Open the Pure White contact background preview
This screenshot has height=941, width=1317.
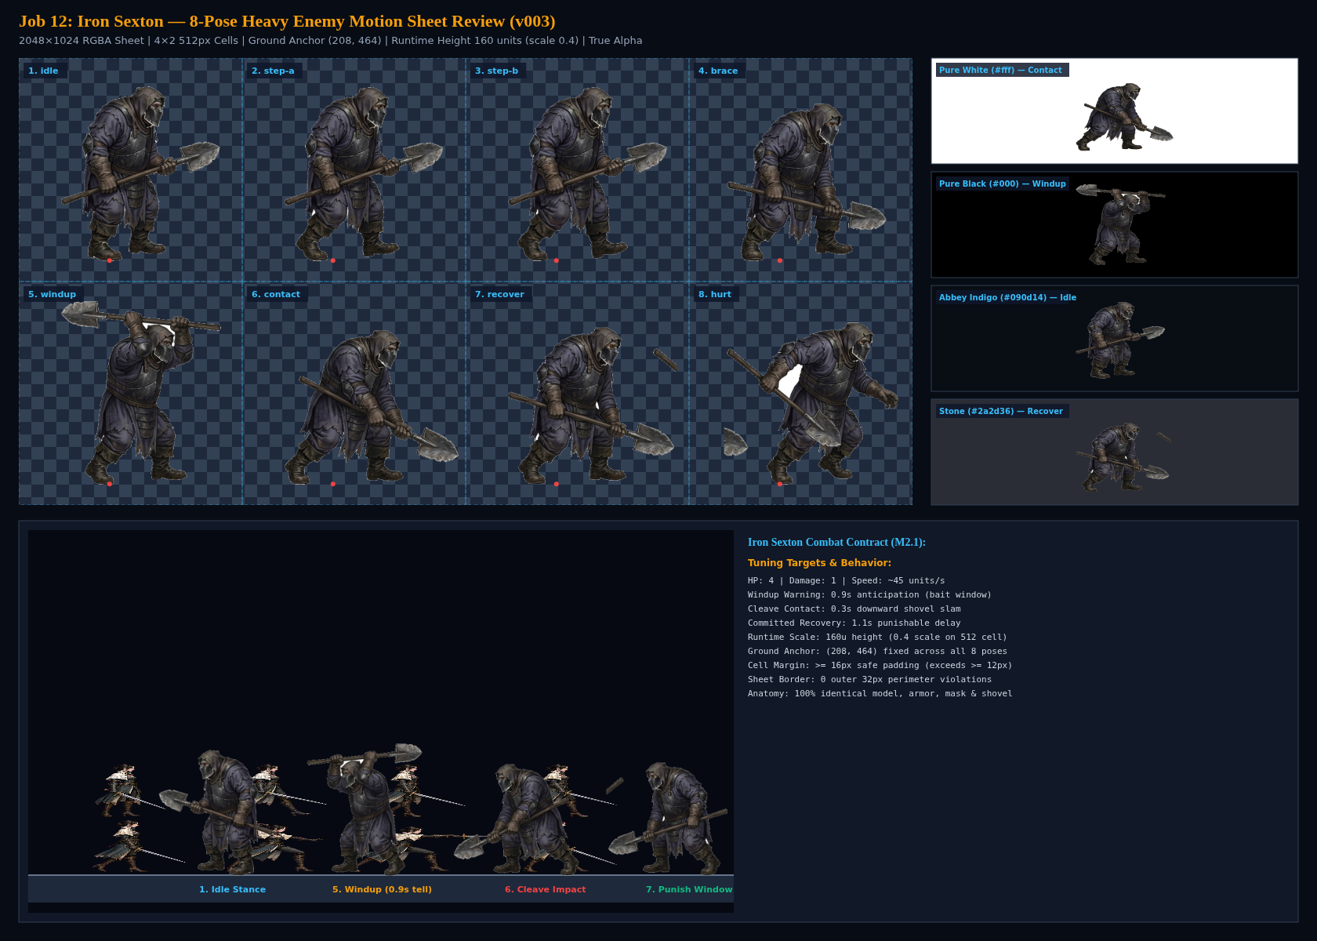click(x=1114, y=111)
